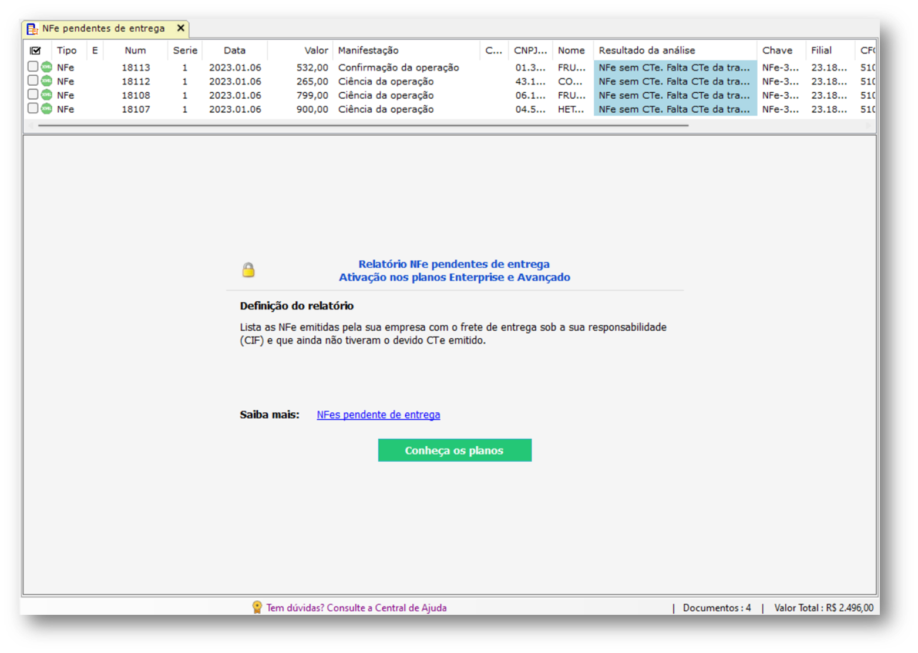Click the yellow padlock icon
The image size is (918, 653).
pos(248,270)
